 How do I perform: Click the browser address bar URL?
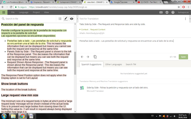pos(58,7)
